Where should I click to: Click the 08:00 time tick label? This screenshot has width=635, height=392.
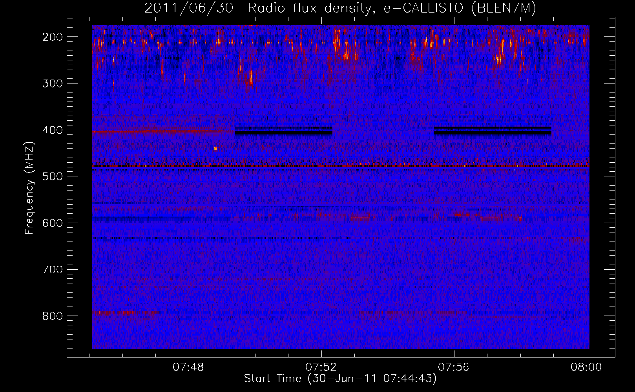[586, 367]
